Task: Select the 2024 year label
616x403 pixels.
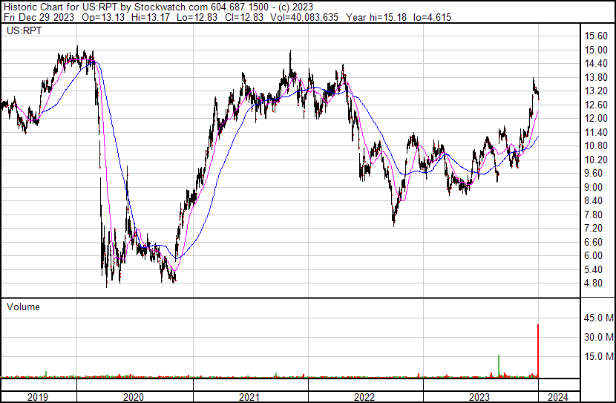Action: click(x=558, y=397)
